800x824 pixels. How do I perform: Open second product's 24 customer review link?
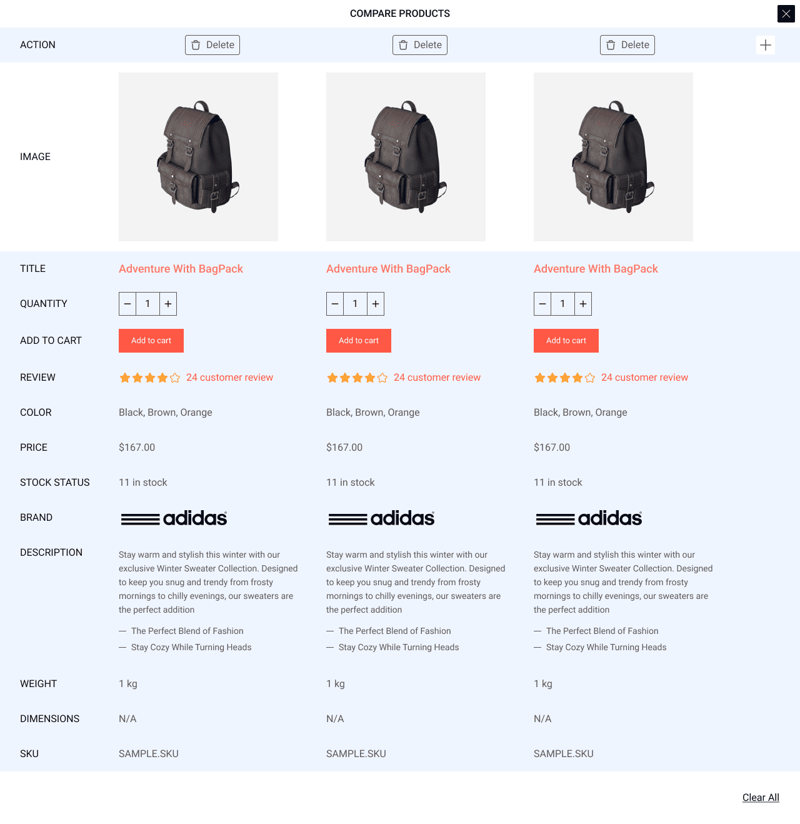[437, 378]
